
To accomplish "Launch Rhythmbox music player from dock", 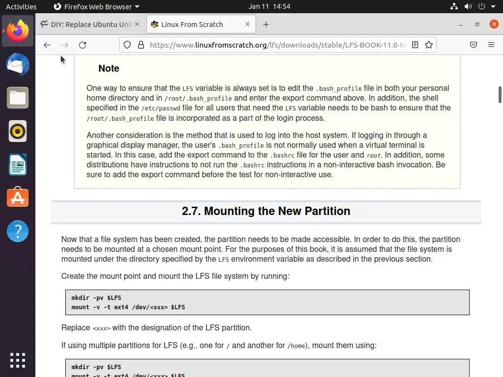I will point(18,131).
